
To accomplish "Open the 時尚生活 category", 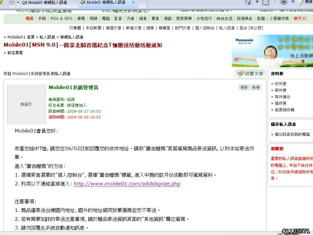I will [224, 19].
